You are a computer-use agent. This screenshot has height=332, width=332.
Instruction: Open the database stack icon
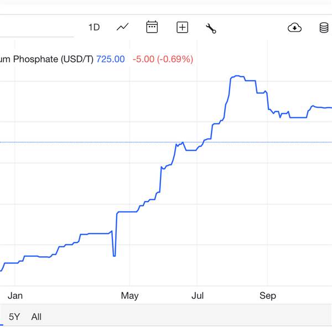point(324,27)
